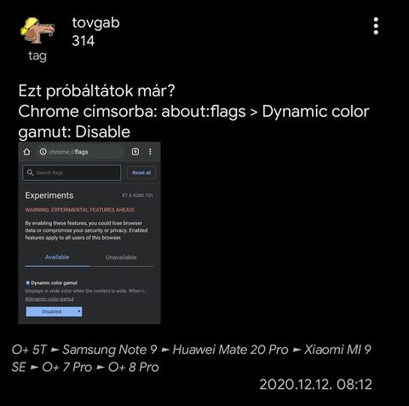Click tovgab's dog avatar picture
The width and height of the screenshot is (409, 406).
tap(37, 31)
